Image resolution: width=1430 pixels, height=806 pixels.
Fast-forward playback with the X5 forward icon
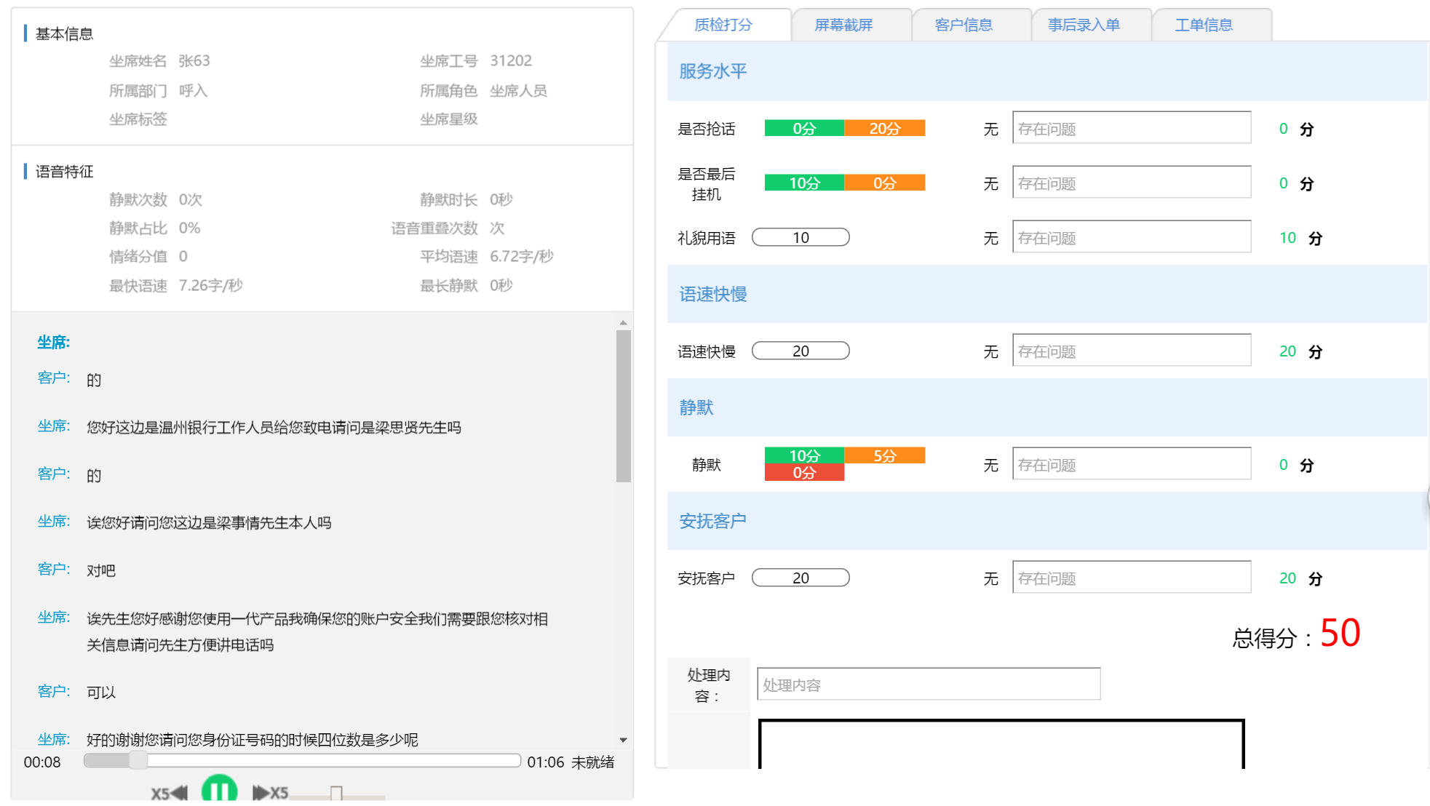pos(270,793)
